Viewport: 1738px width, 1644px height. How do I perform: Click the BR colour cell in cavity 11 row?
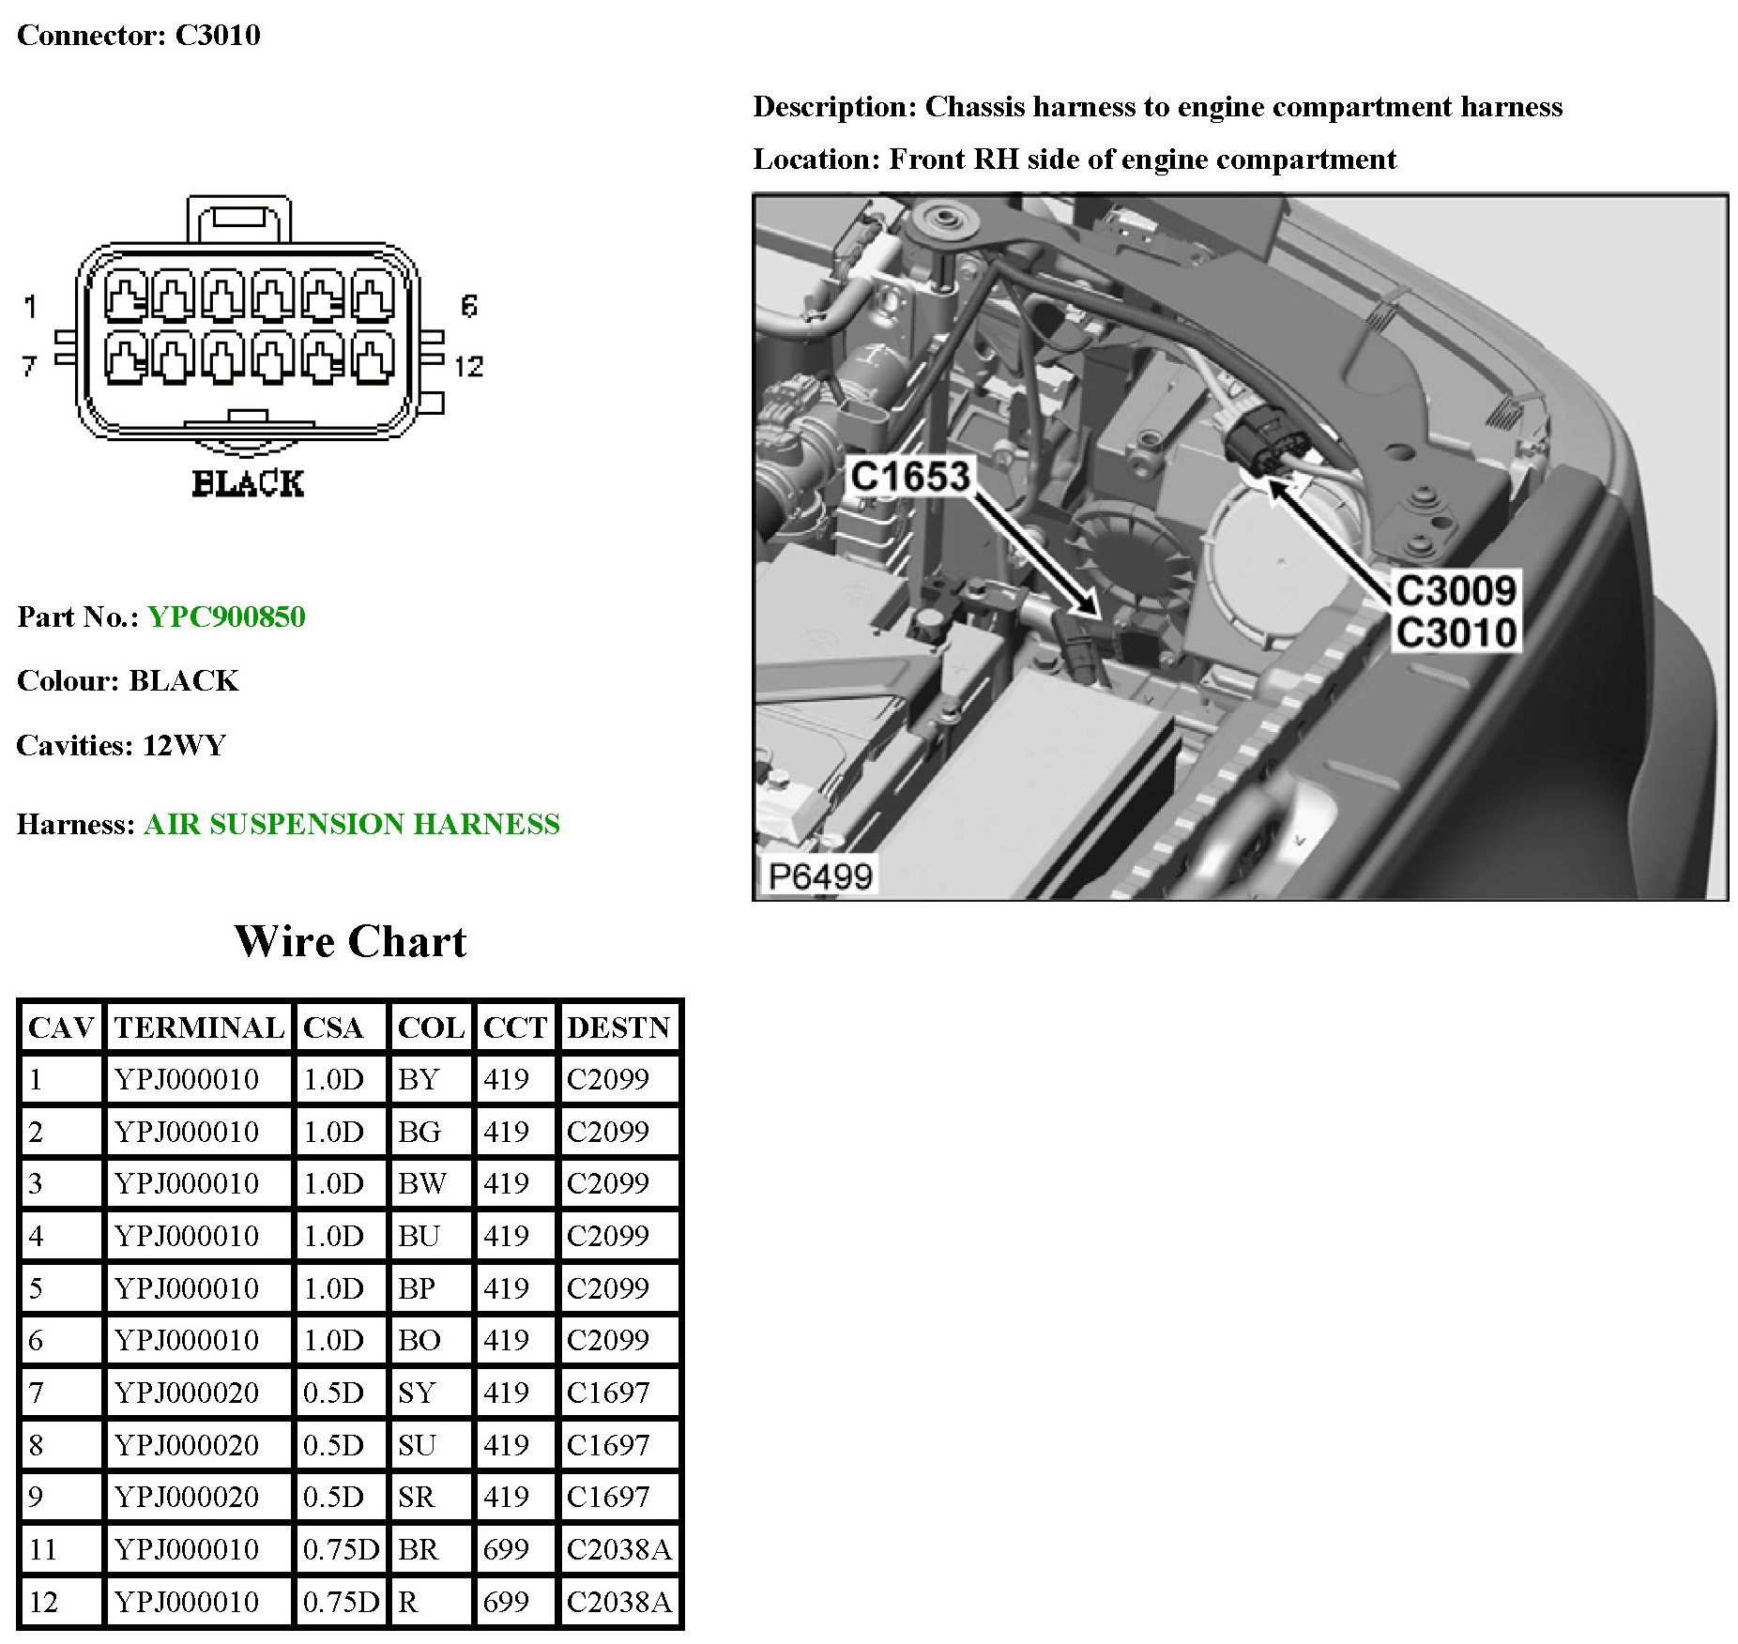[419, 1549]
